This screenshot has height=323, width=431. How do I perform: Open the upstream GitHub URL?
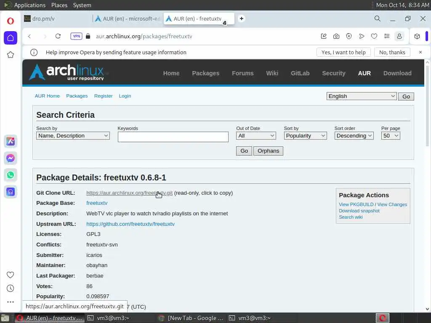[130, 224]
